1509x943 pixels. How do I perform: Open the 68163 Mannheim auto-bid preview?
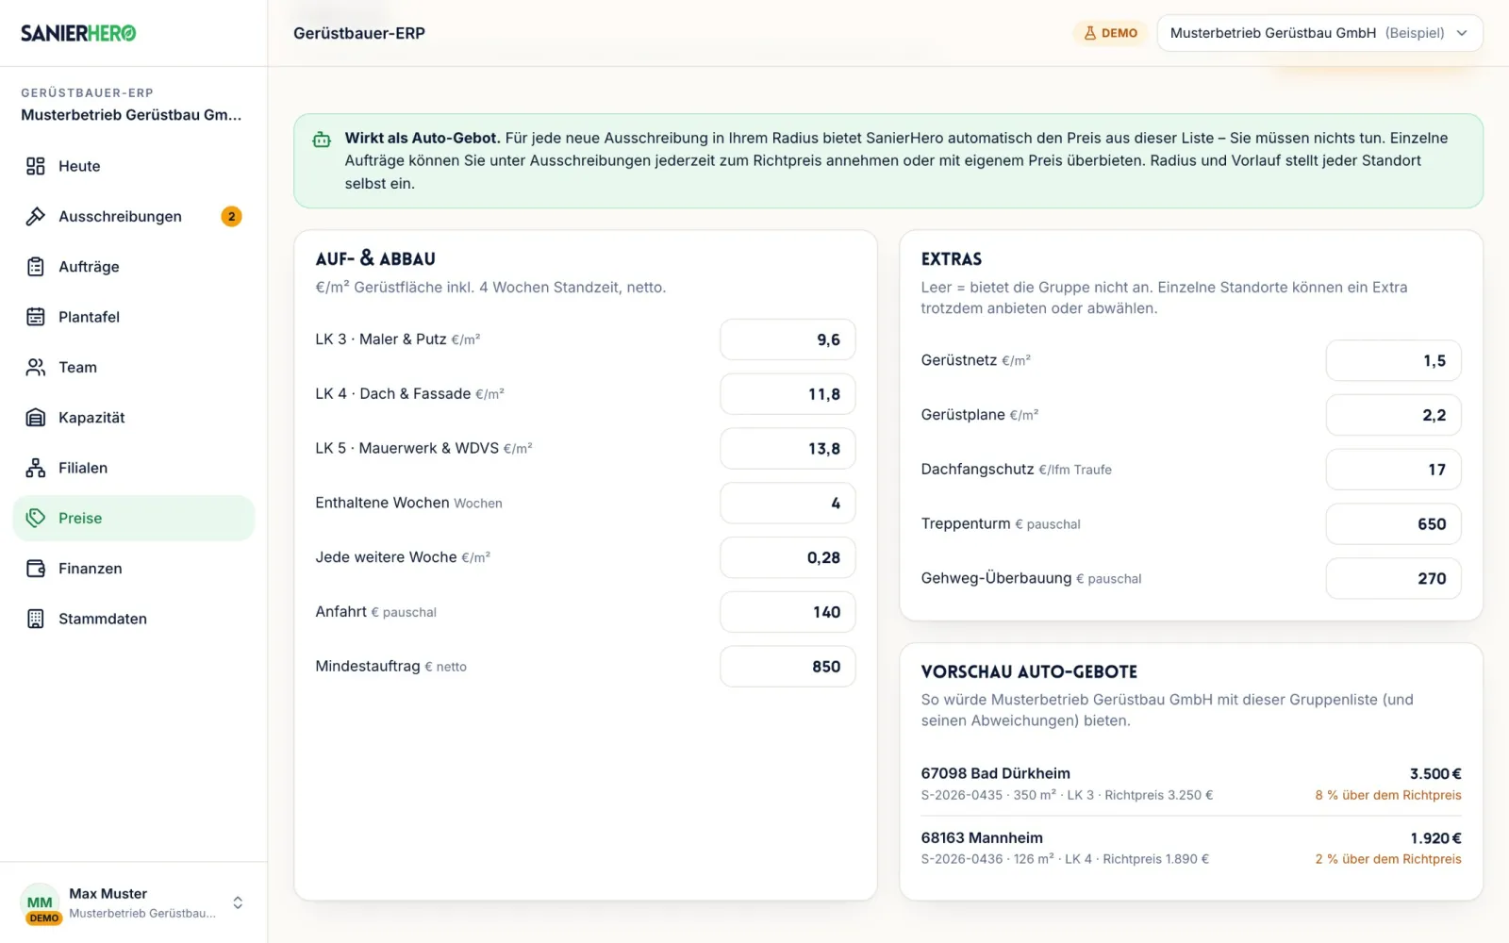pyautogui.click(x=1191, y=848)
